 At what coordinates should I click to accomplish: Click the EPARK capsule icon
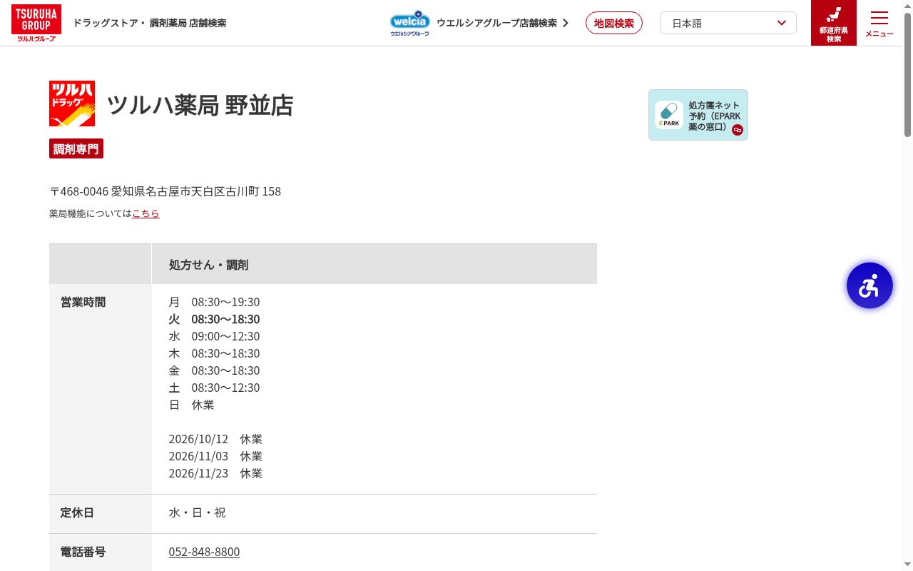669,115
